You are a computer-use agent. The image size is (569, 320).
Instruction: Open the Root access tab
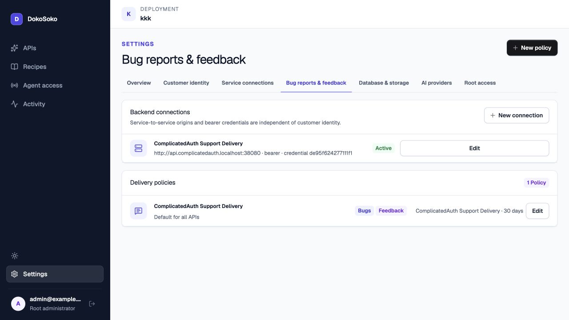[x=480, y=83]
